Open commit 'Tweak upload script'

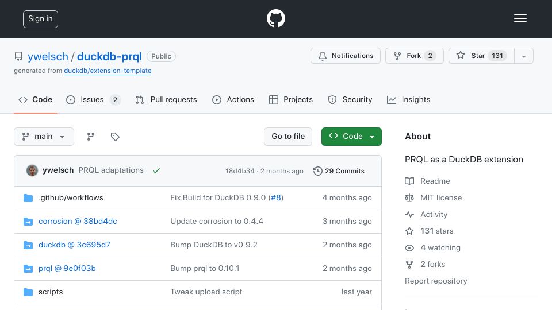pyautogui.click(x=206, y=292)
